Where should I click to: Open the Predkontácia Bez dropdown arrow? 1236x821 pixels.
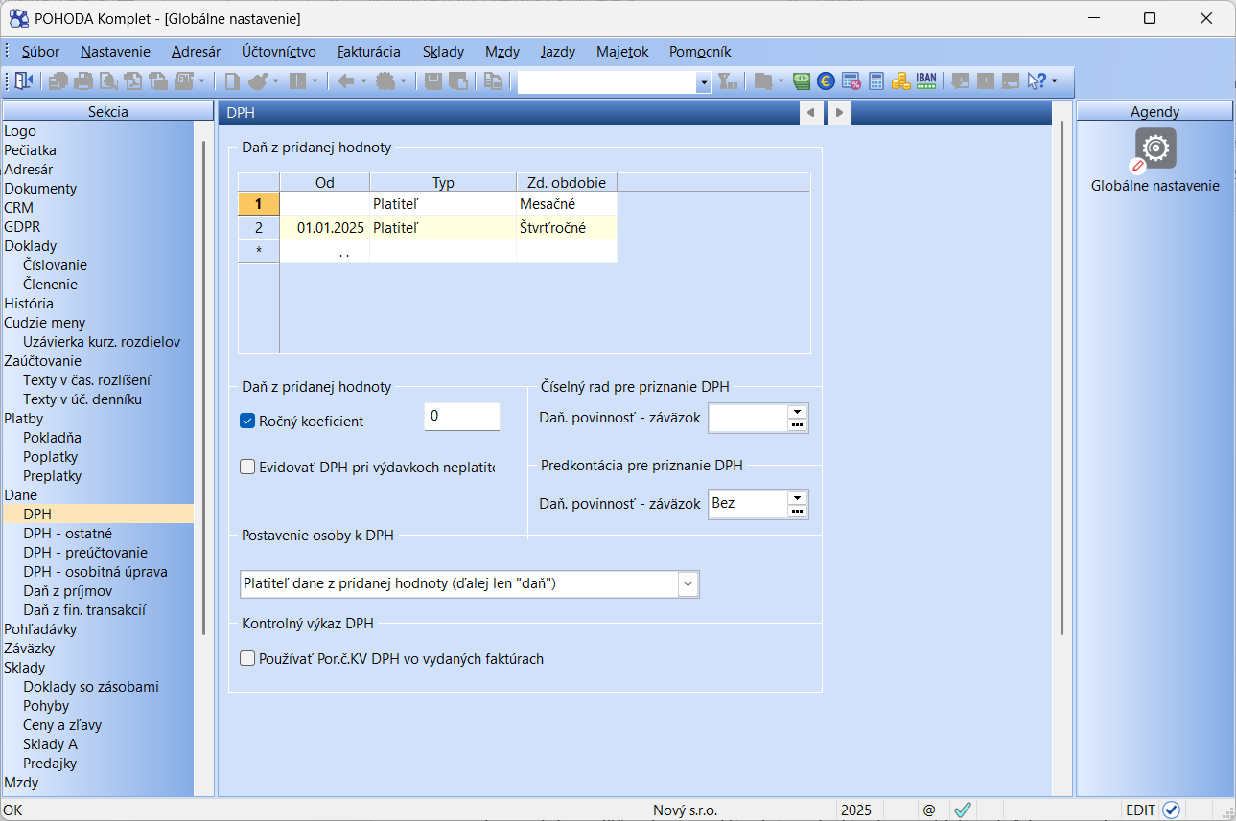coord(797,497)
